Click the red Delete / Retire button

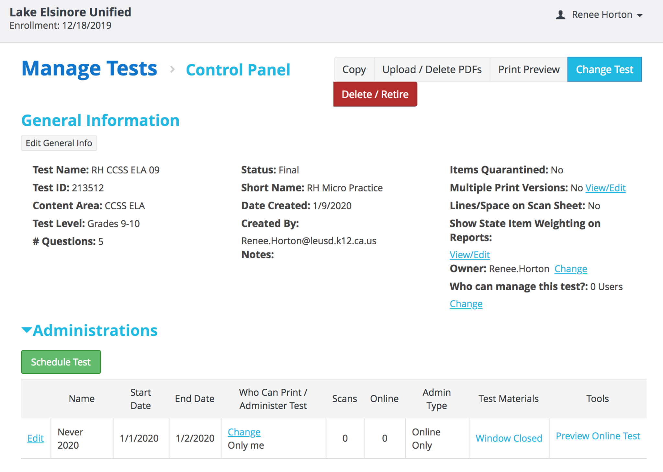pos(375,94)
